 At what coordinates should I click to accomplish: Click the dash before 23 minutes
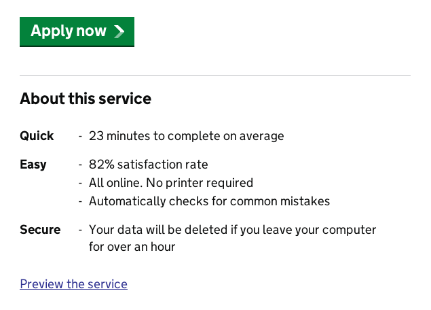point(80,137)
